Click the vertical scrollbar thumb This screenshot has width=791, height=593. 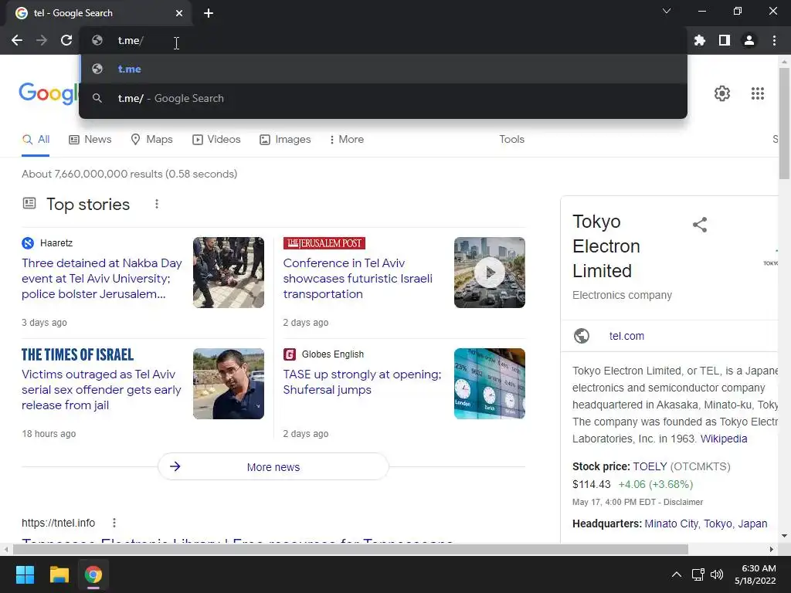pyautogui.click(x=784, y=123)
